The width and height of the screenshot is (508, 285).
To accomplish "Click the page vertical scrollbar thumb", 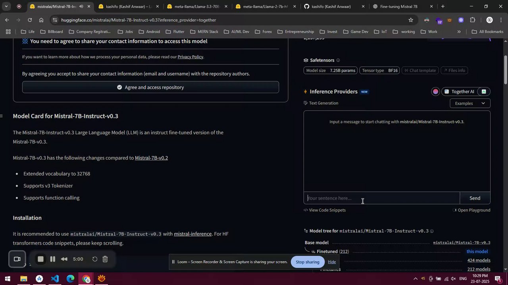I will (506, 69).
